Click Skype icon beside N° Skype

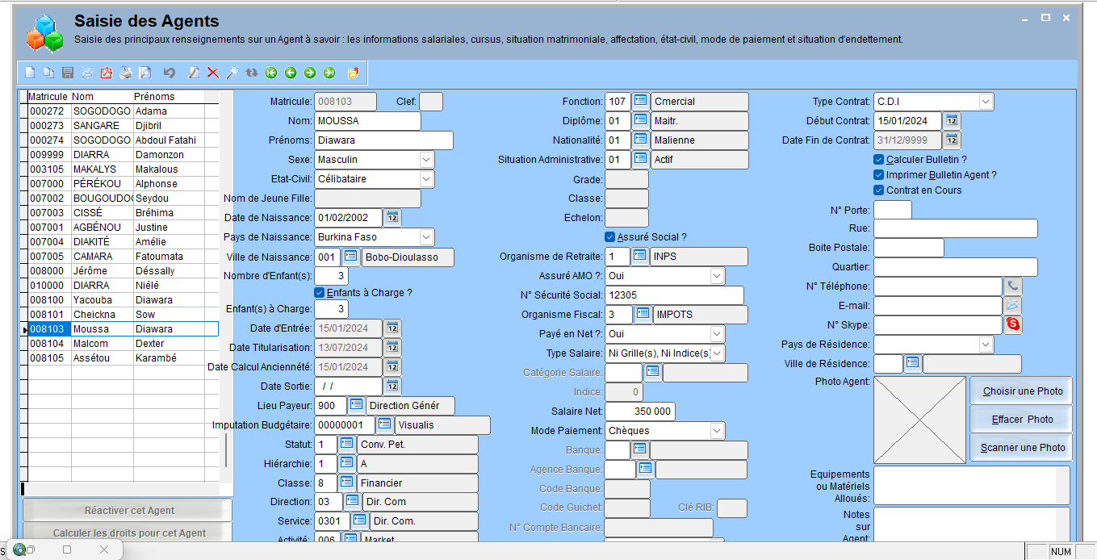(1013, 325)
